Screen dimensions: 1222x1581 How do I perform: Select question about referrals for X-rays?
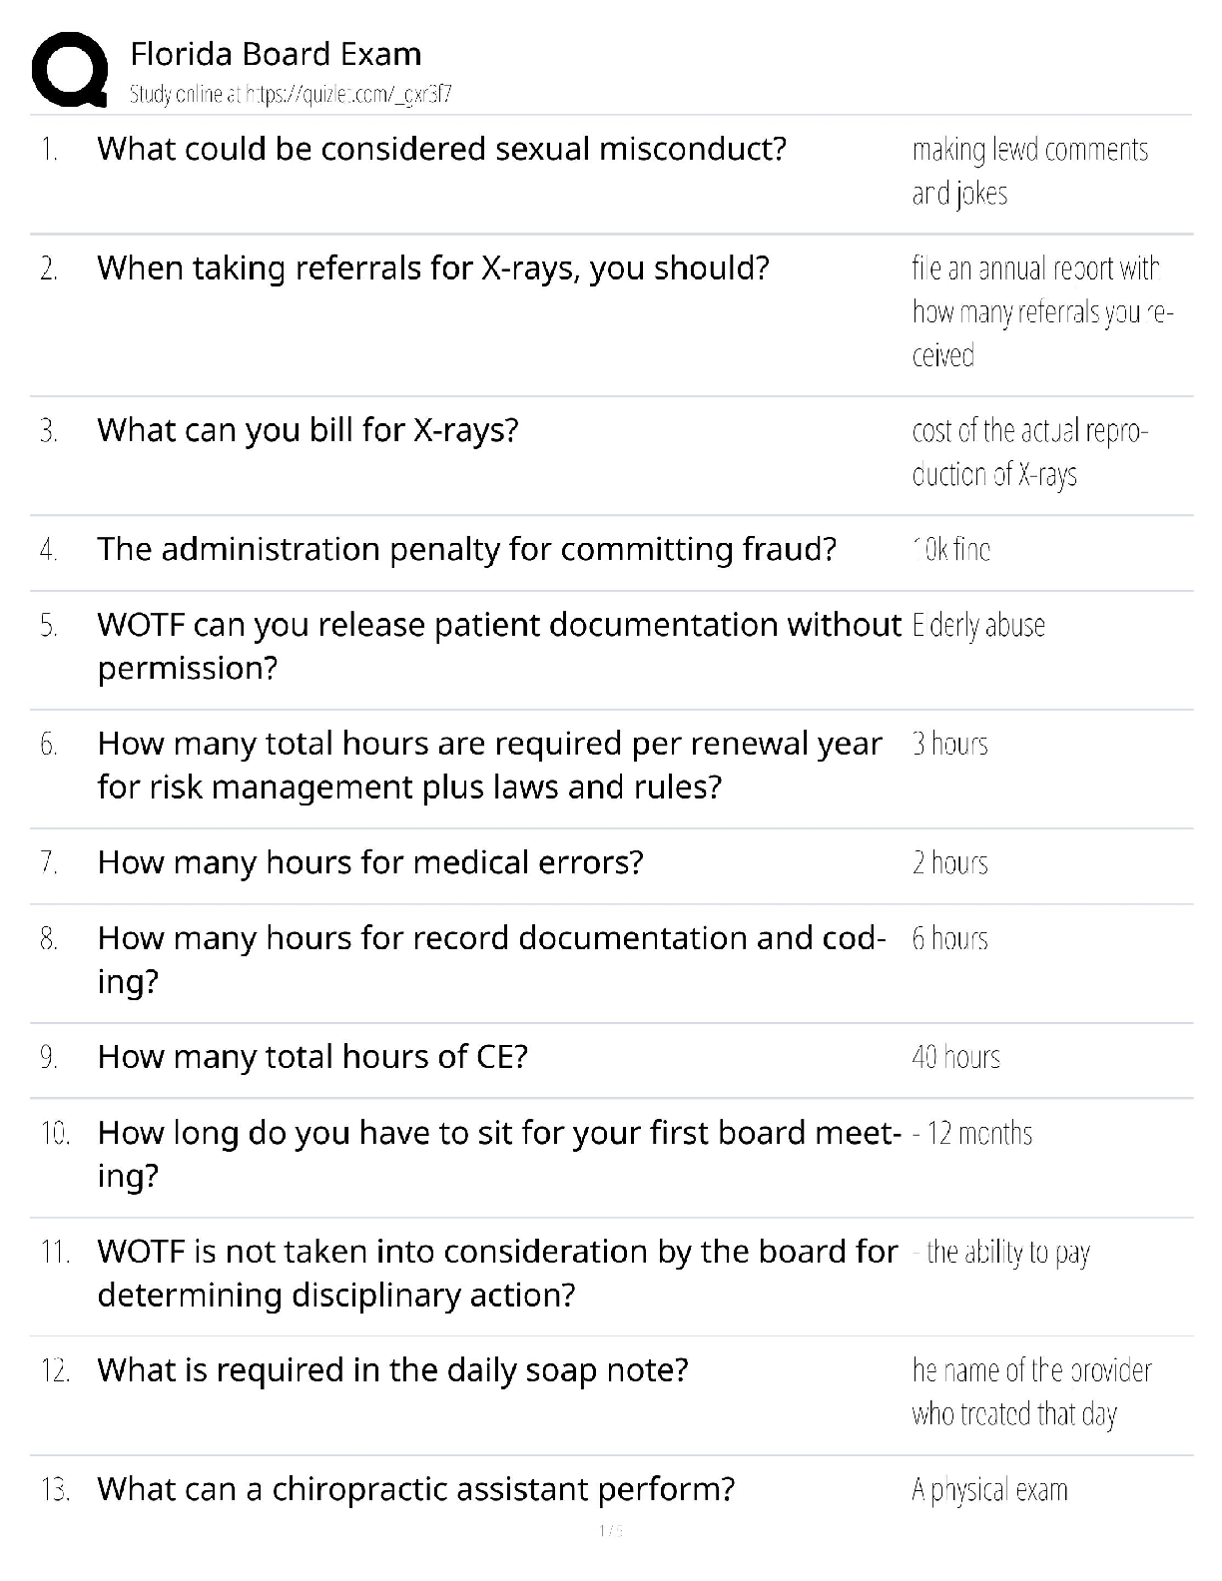click(x=432, y=268)
